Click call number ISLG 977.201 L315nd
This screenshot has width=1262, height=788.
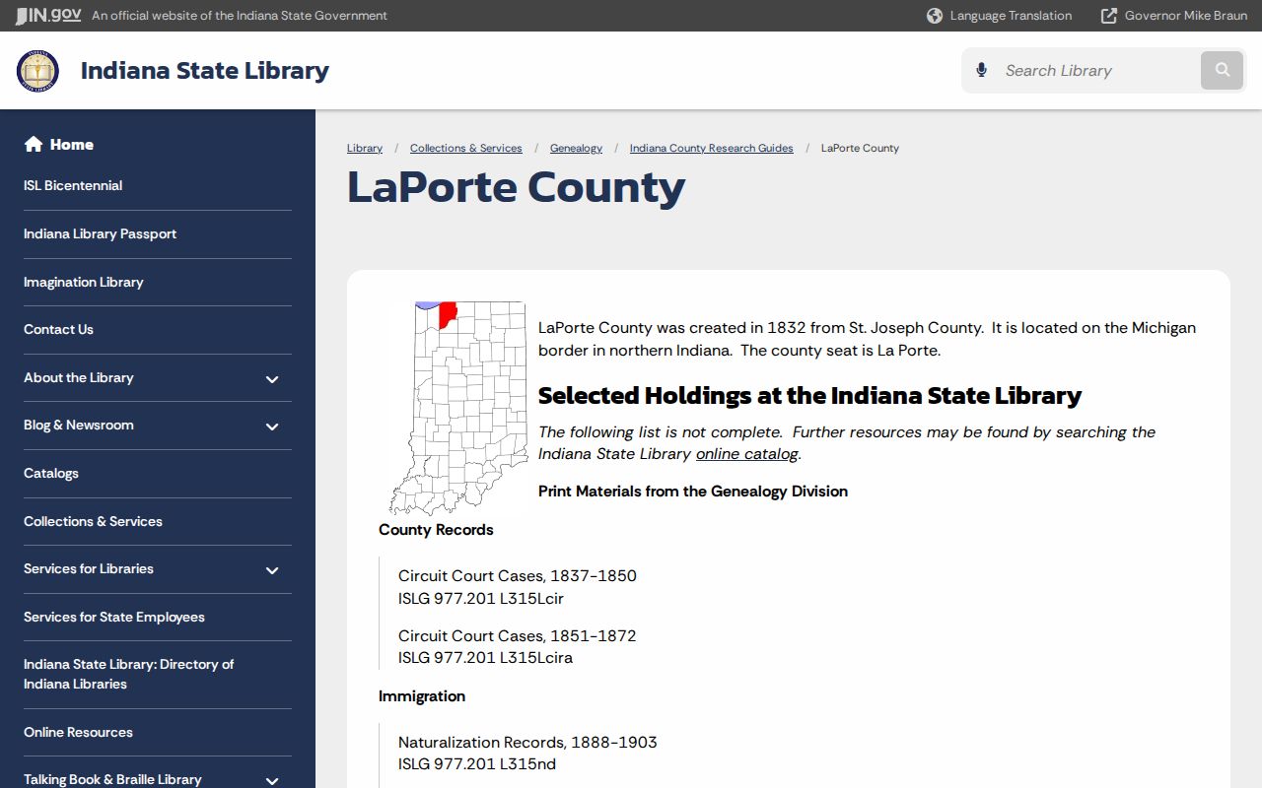point(477,764)
